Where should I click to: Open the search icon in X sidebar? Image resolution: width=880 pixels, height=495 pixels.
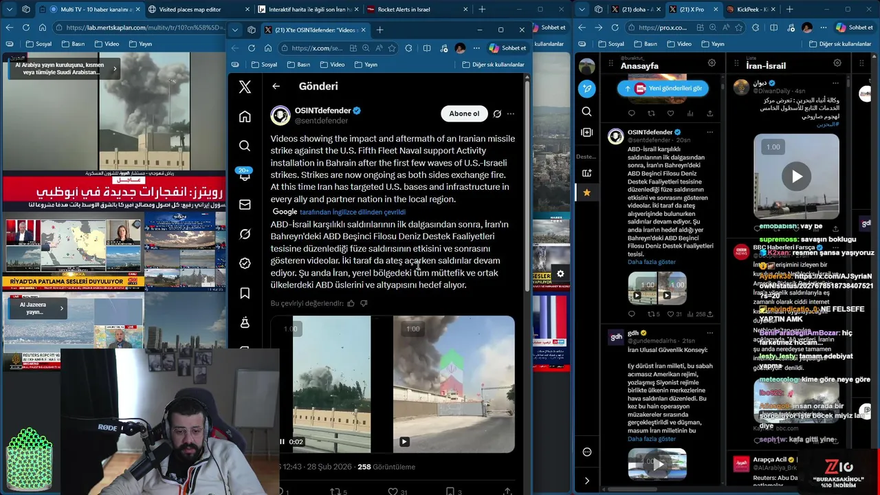[x=245, y=146]
